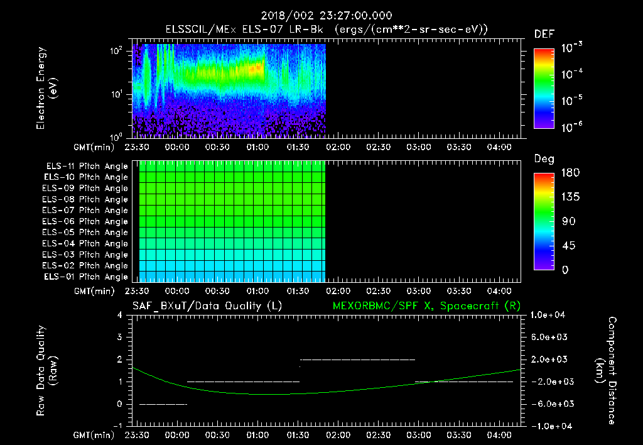The image size is (643, 445).
Task: Click the 'SAF_BXuT/Data Quality (L)' legend label
Action: (x=207, y=306)
